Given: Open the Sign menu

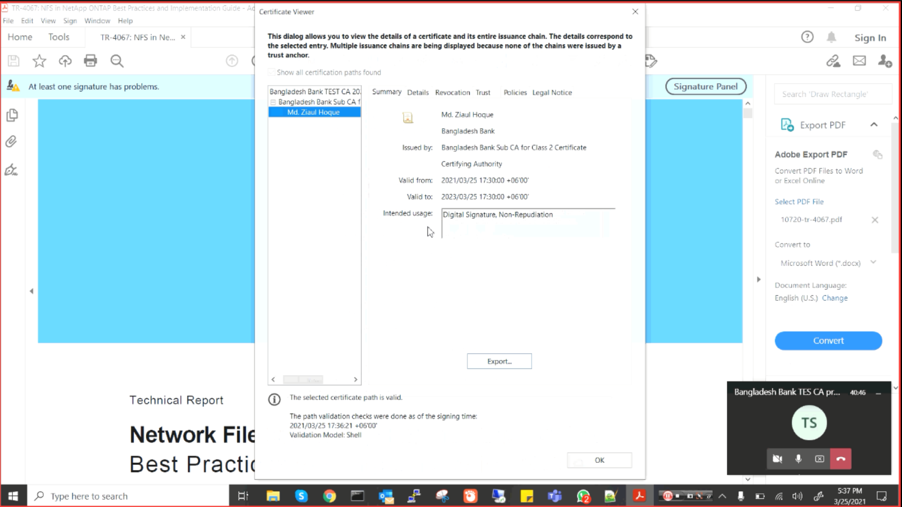Looking at the screenshot, I should [70, 21].
